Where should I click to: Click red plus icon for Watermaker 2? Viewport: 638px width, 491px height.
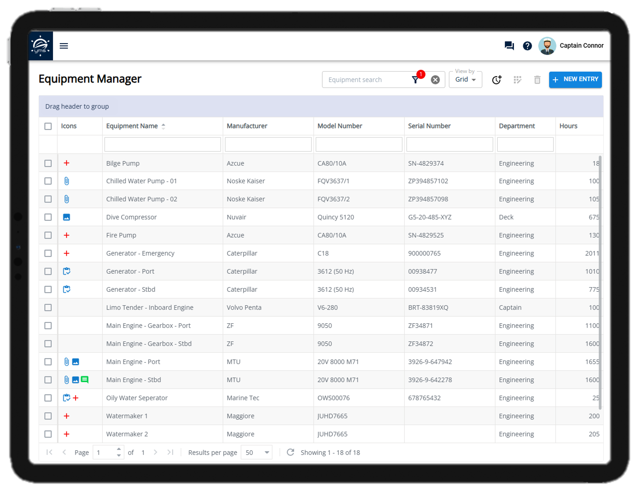(67, 434)
